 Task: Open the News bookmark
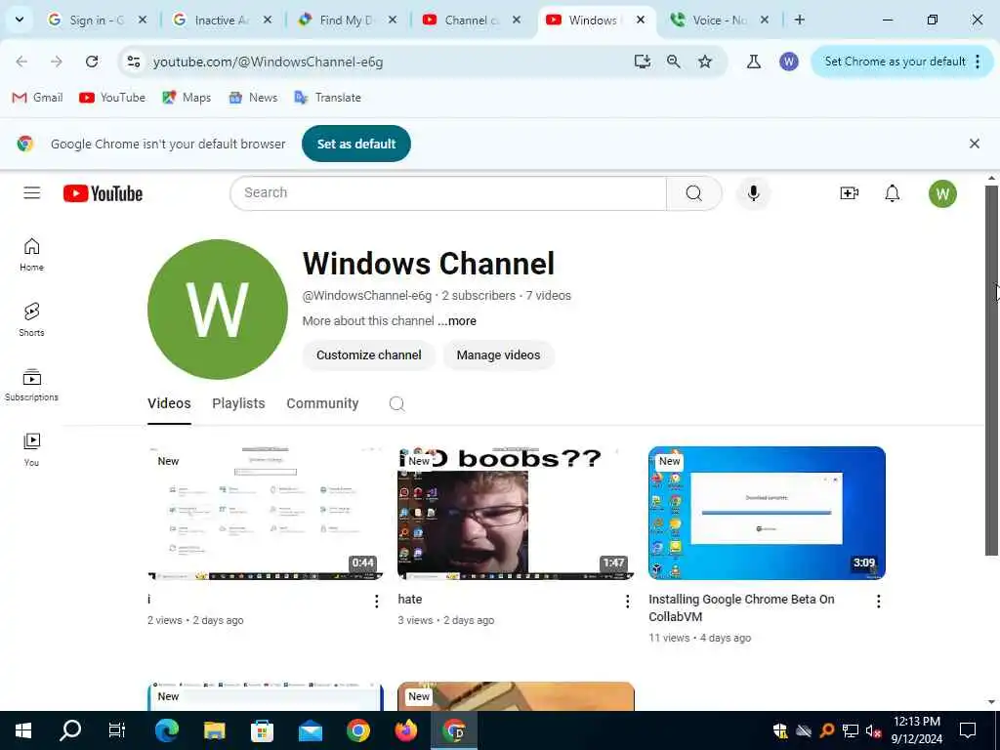coord(253,98)
